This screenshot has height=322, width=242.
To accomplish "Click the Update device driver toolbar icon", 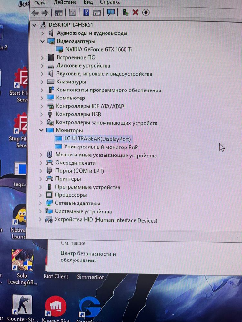I will (x=125, y=13).
